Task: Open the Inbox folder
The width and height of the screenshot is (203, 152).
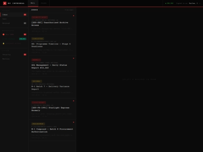Action: (14, 15)
